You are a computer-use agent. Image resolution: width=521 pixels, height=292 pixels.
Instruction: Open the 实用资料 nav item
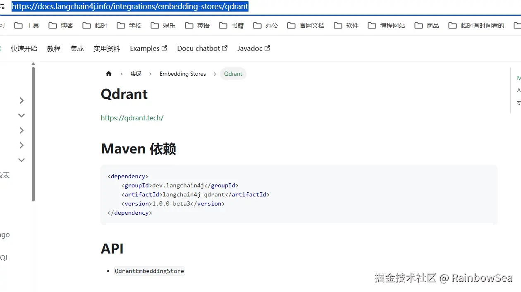[107, 49]
